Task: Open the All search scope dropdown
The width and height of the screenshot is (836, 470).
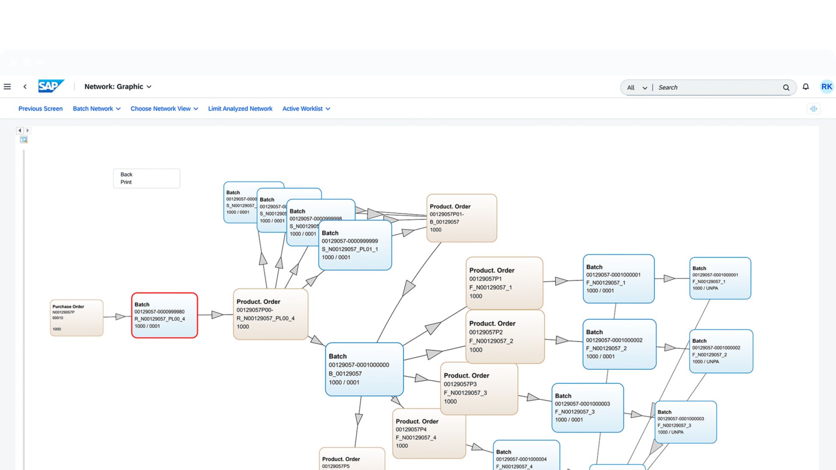Action: [636, 88]
